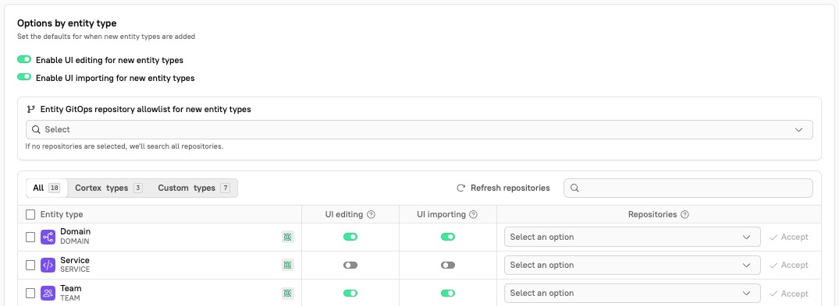Screen dimensions: 839x306
Task: Click the UI editing help icon
Action: click(x=372, y=215)
